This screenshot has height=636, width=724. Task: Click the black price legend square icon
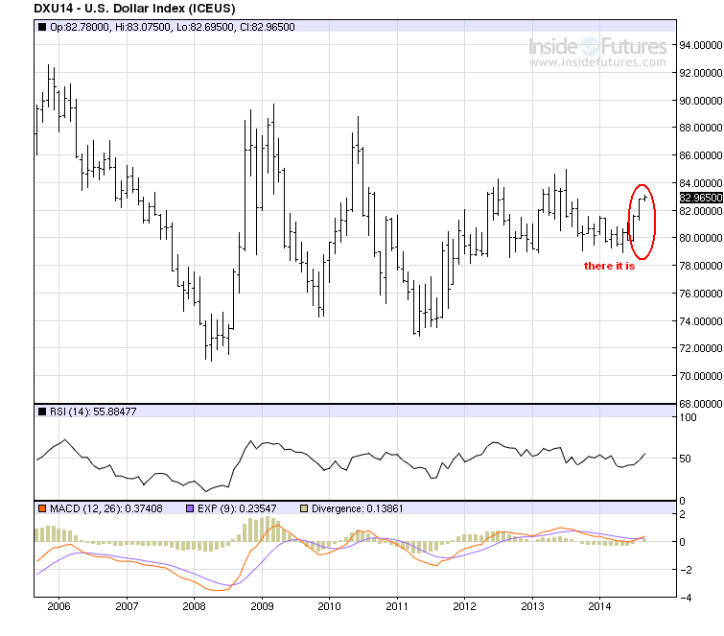click(x=42, y=27)
